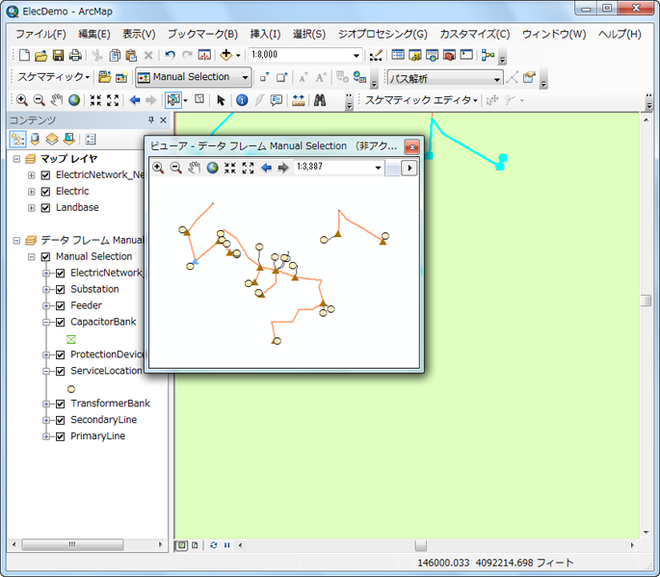Expand the Electric layer tree node
This screenshot has height=577, width=660.
[x=31, y=191]
